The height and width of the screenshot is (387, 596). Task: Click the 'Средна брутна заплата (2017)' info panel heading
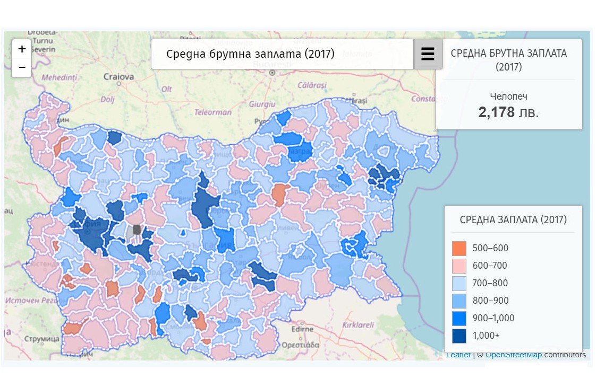coord(508,60)
